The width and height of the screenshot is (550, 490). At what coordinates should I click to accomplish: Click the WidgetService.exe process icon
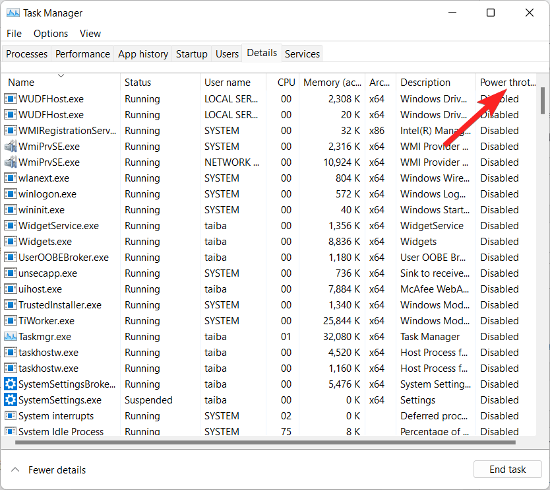coord(9,225)
